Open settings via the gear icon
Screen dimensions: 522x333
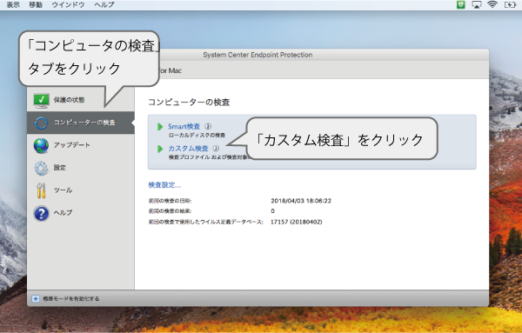click(x=41, y=168)
